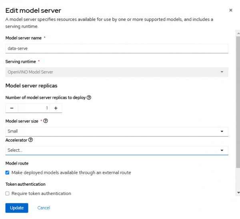Decrease replicas with the minus button
Screen dimensions: 240x219
[12, 108]
